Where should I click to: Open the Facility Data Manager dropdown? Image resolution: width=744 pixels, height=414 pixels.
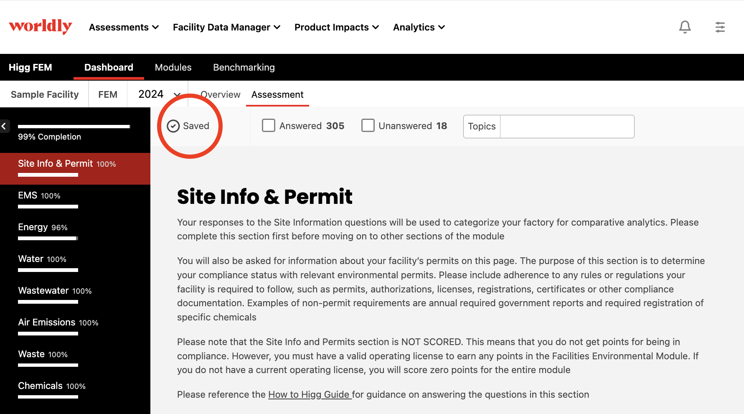226,27
